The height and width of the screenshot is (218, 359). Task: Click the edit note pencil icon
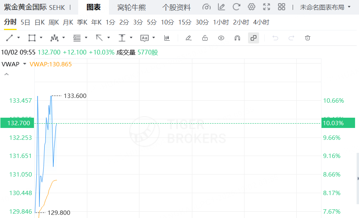222,7
